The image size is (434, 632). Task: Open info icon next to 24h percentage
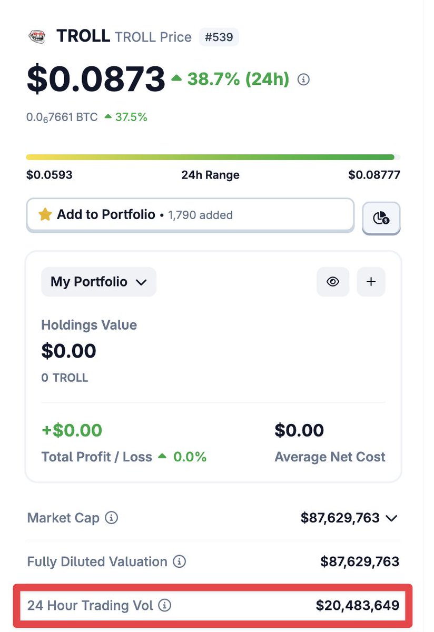tap(303, 80)
